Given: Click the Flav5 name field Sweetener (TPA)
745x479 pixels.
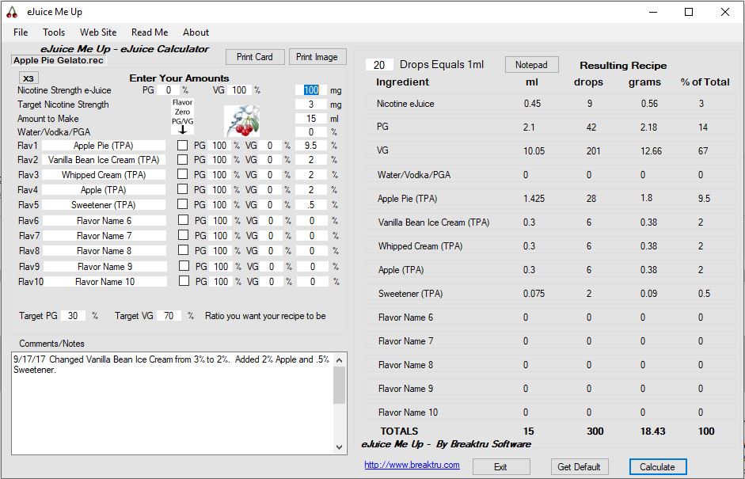Looking at the screenshot, I should 103,205.
